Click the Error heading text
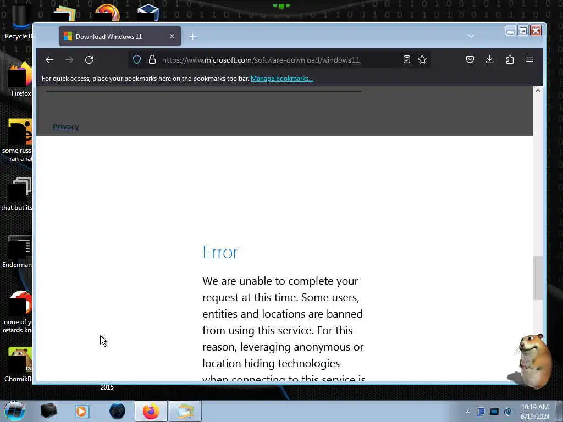 220,252
